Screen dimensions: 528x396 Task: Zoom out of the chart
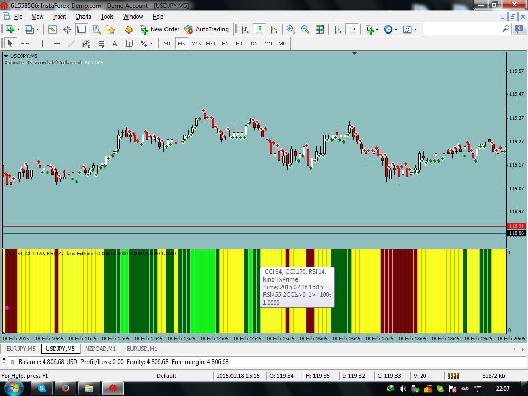[x=305, y=29]
